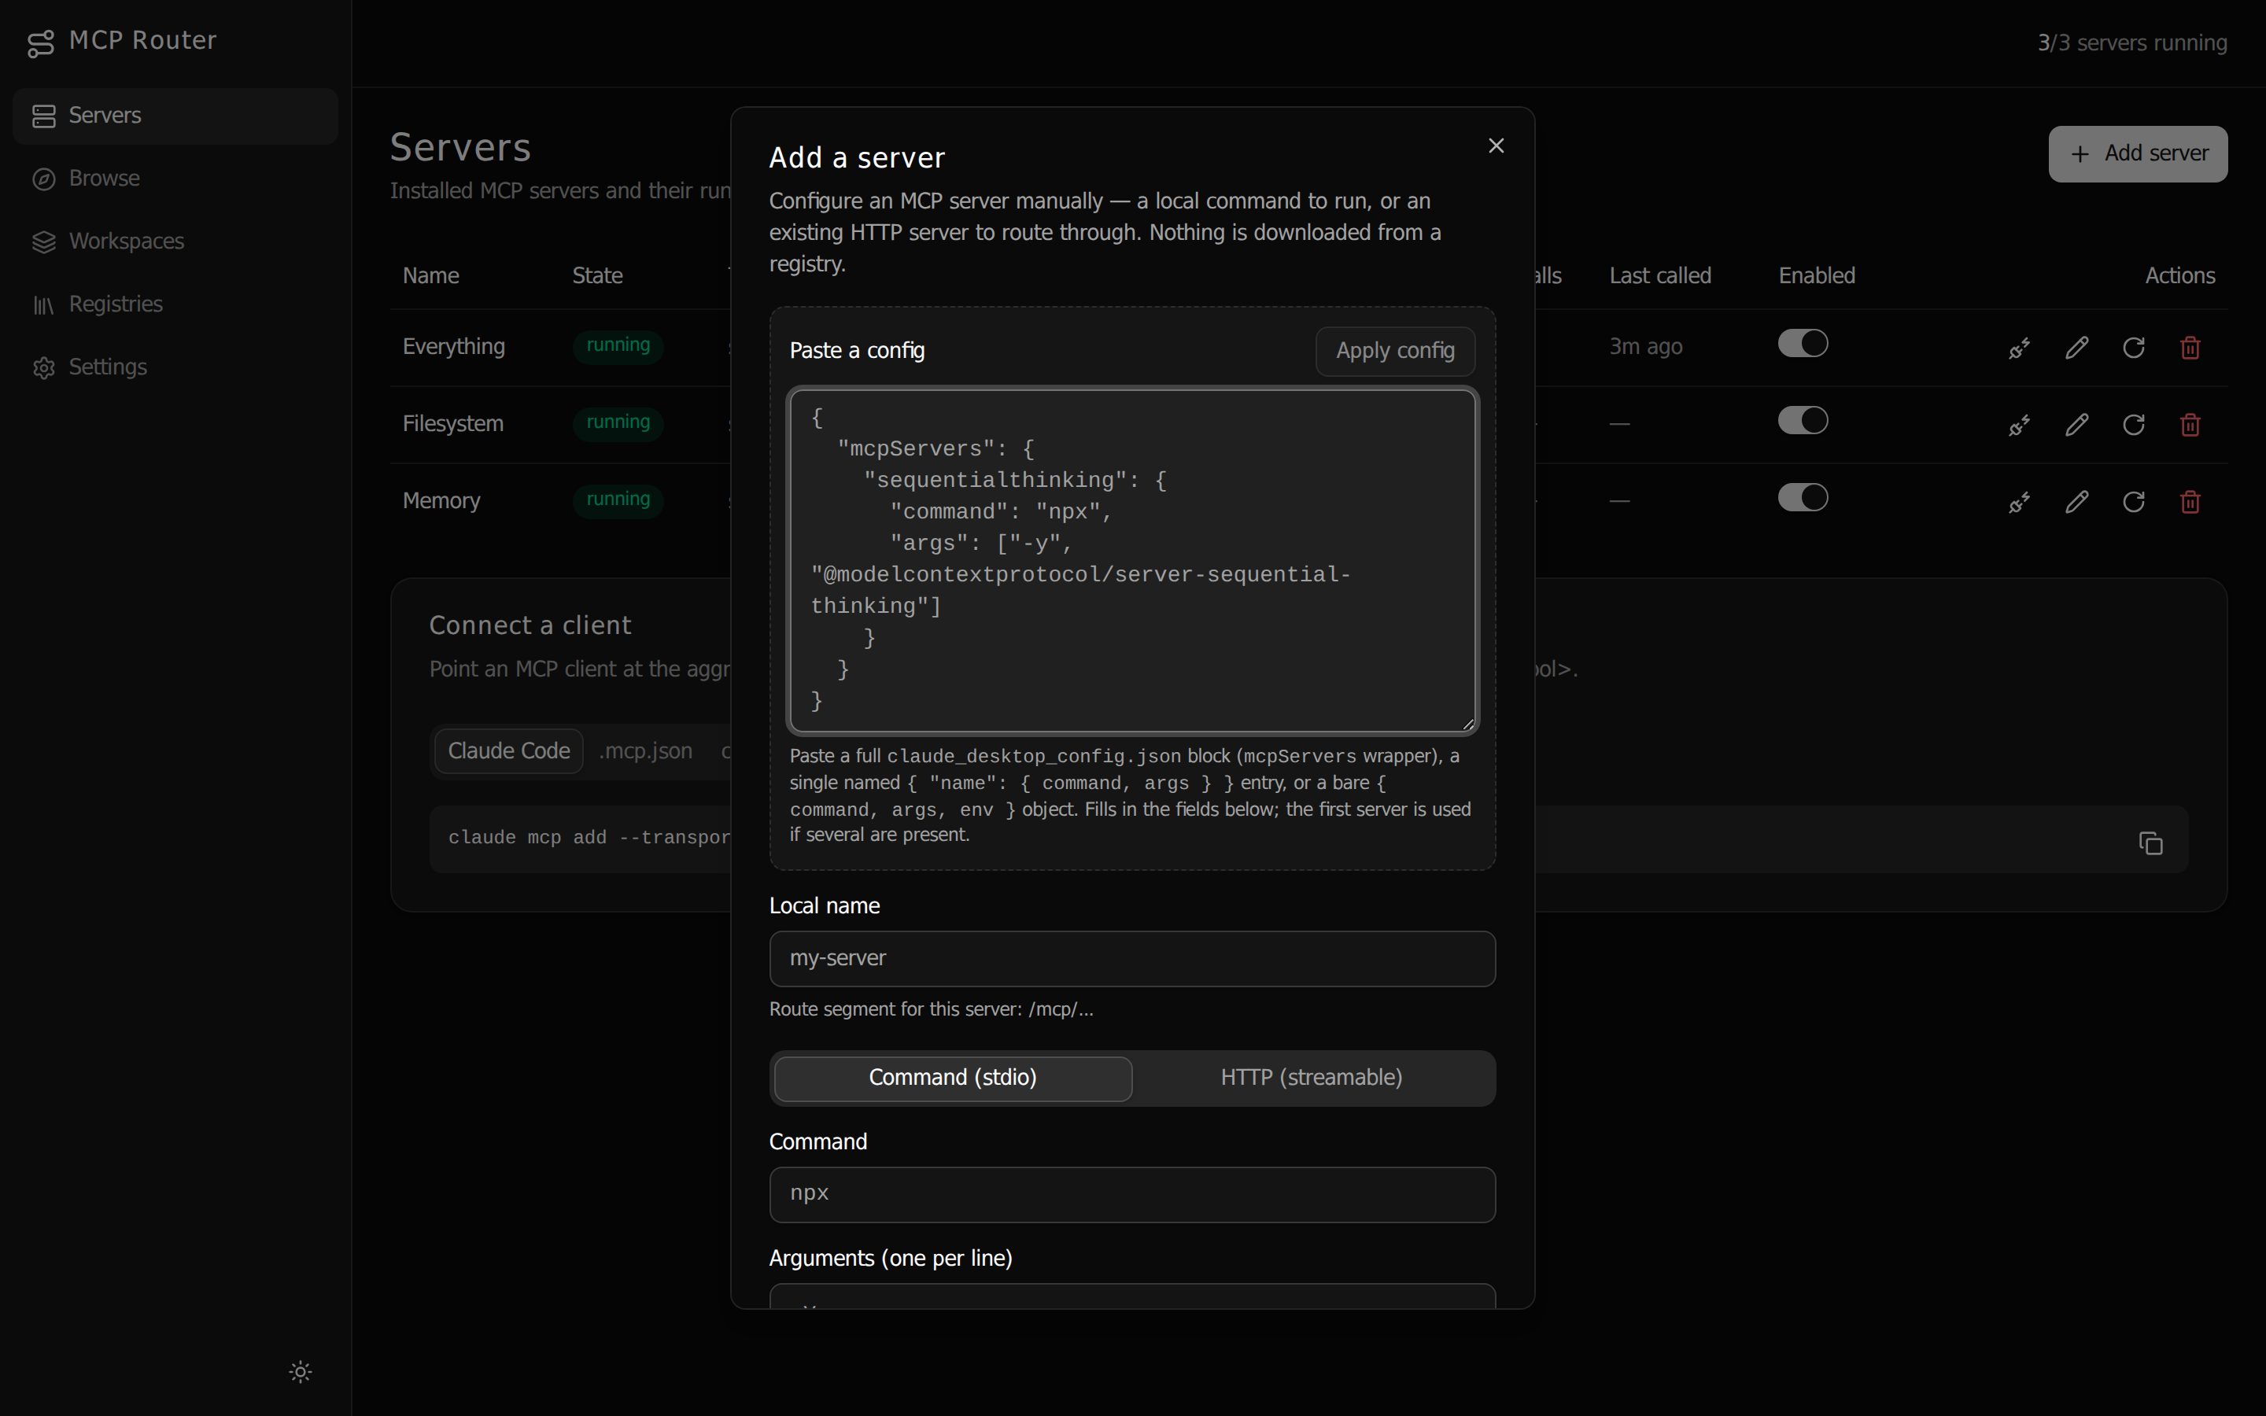Edit the Everything server with pencil icon
2266x1416 pixels.
point(2077,348)
